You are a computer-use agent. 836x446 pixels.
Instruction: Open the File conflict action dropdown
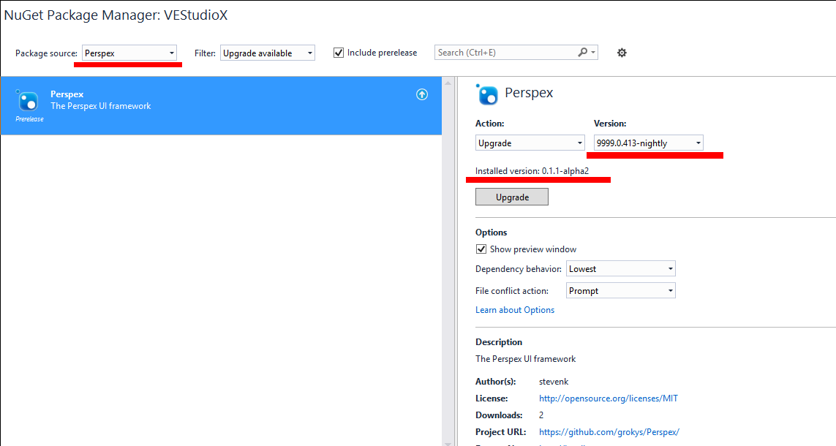pyautogui.click(x=621, y=290)
